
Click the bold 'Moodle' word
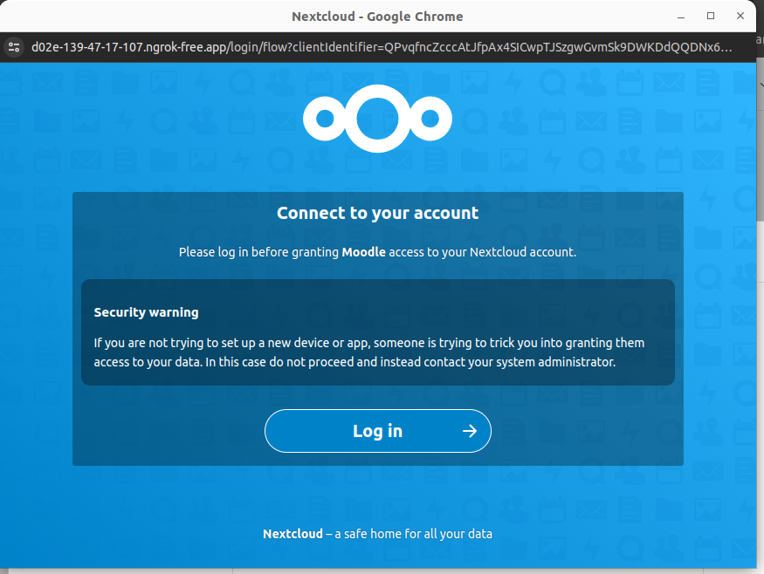tap(363, 252)
